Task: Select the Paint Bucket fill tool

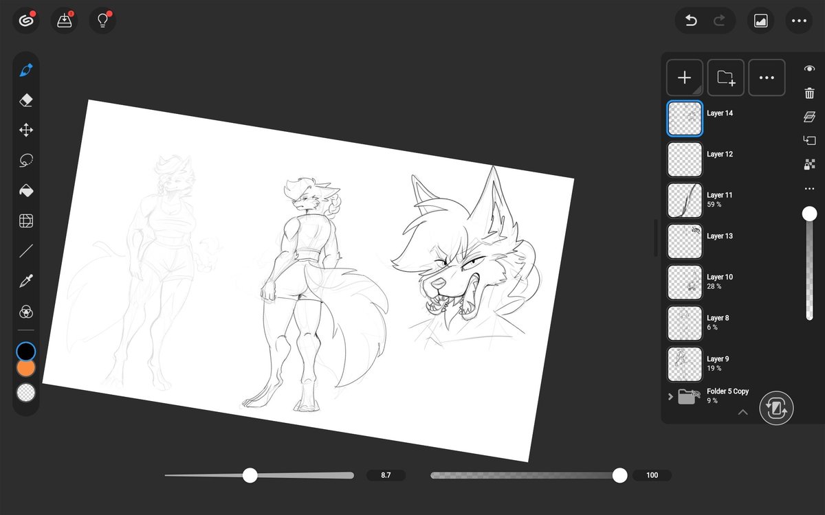Action: coord(26,191)
